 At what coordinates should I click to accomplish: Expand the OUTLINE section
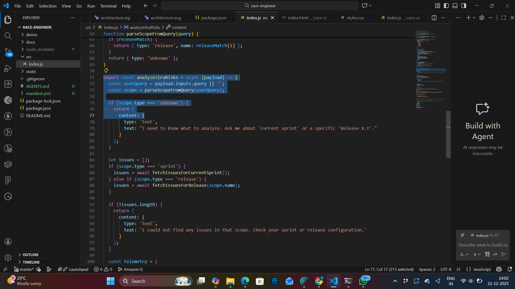point(31,255)
